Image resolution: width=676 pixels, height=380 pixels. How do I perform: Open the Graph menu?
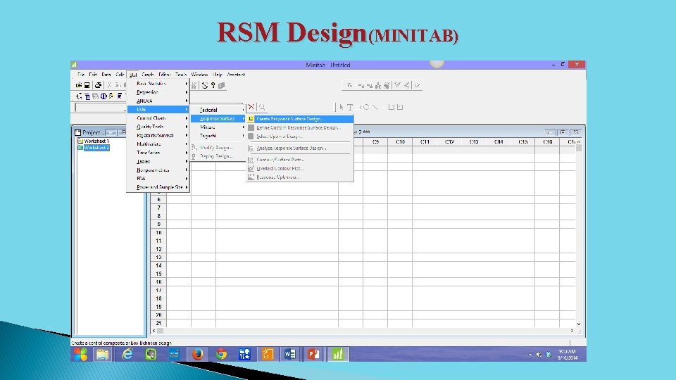[x=147, y=75]
